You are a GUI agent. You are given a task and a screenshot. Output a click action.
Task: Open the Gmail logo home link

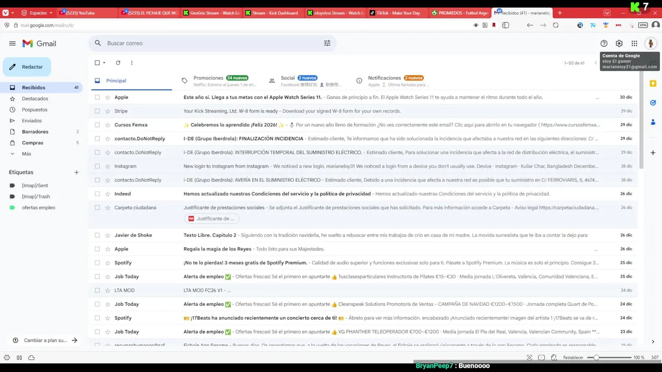pos(39,43)
